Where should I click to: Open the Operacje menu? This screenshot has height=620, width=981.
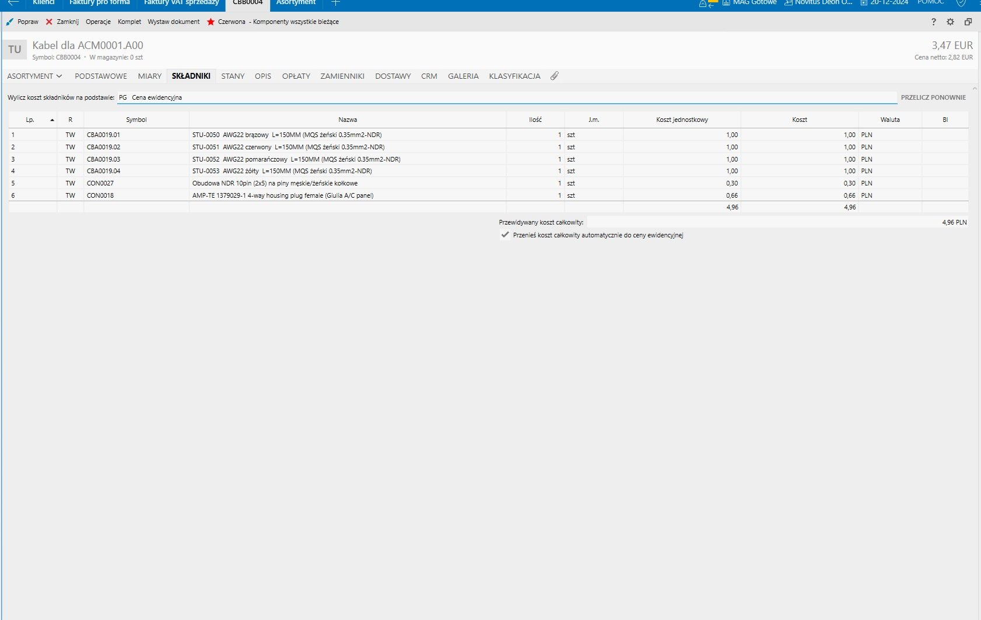tap(98, 22)
